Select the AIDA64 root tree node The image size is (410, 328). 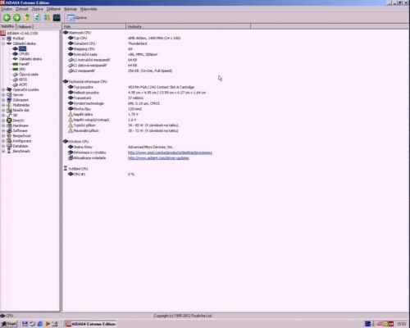click(22, 33)
